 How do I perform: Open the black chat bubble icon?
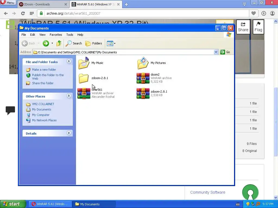[10, 110]
